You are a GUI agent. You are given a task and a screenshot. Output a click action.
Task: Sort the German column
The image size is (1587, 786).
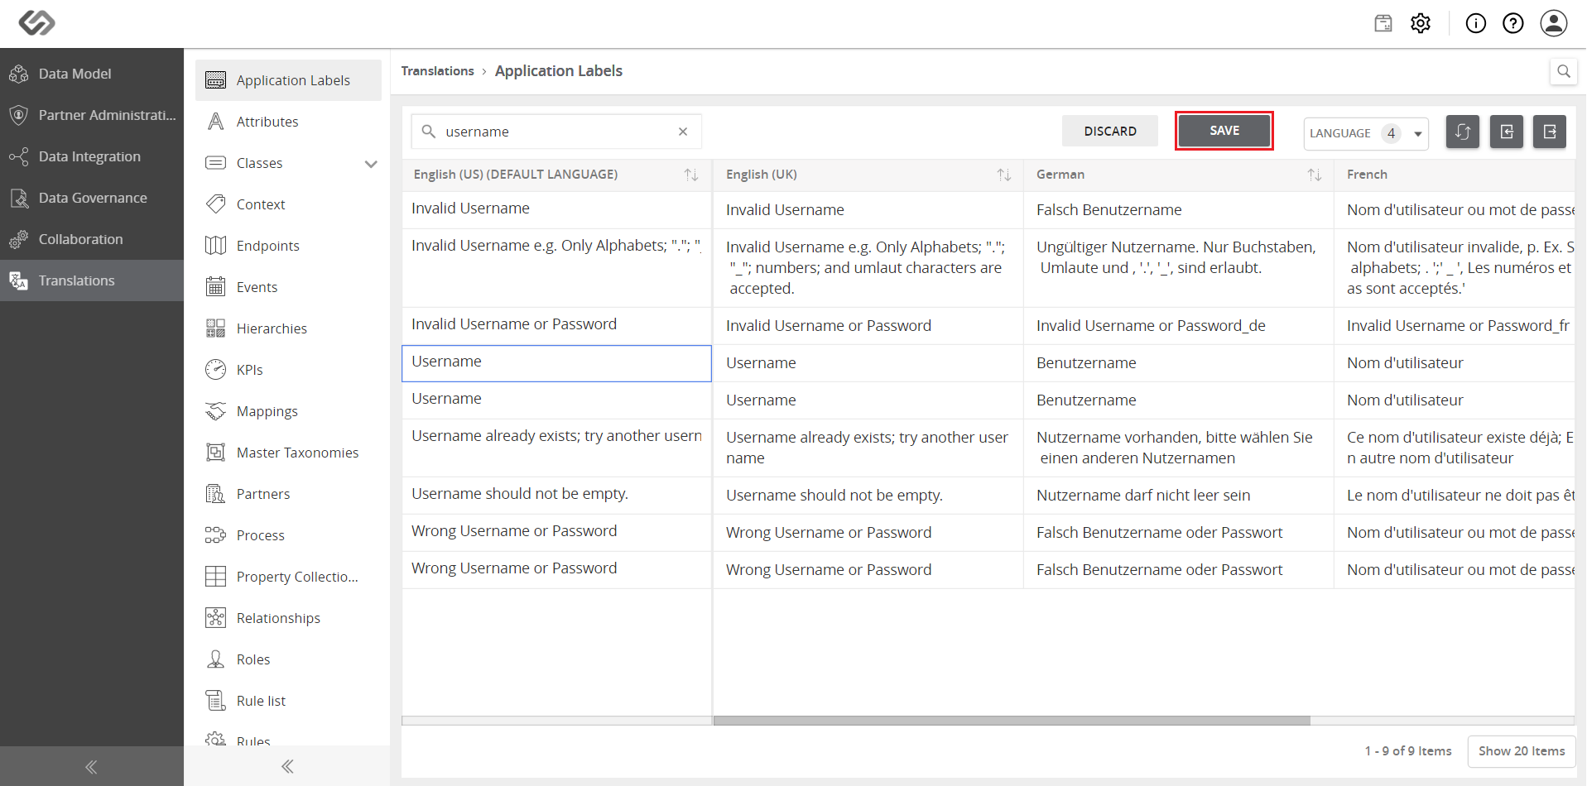(x=1315, y=175)
